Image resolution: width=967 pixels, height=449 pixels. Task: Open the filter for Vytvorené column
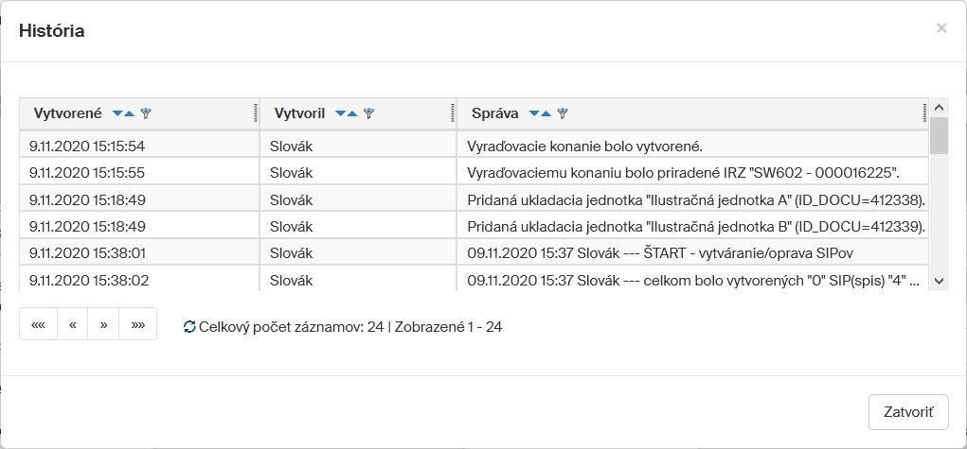tap(146, 113)
